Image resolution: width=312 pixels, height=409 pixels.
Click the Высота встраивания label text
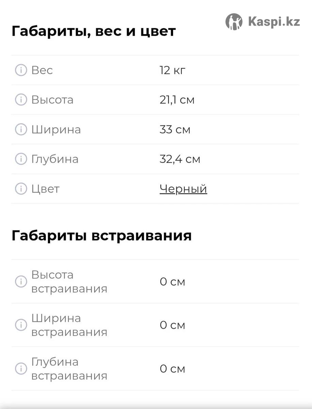[x=69, y=282]
